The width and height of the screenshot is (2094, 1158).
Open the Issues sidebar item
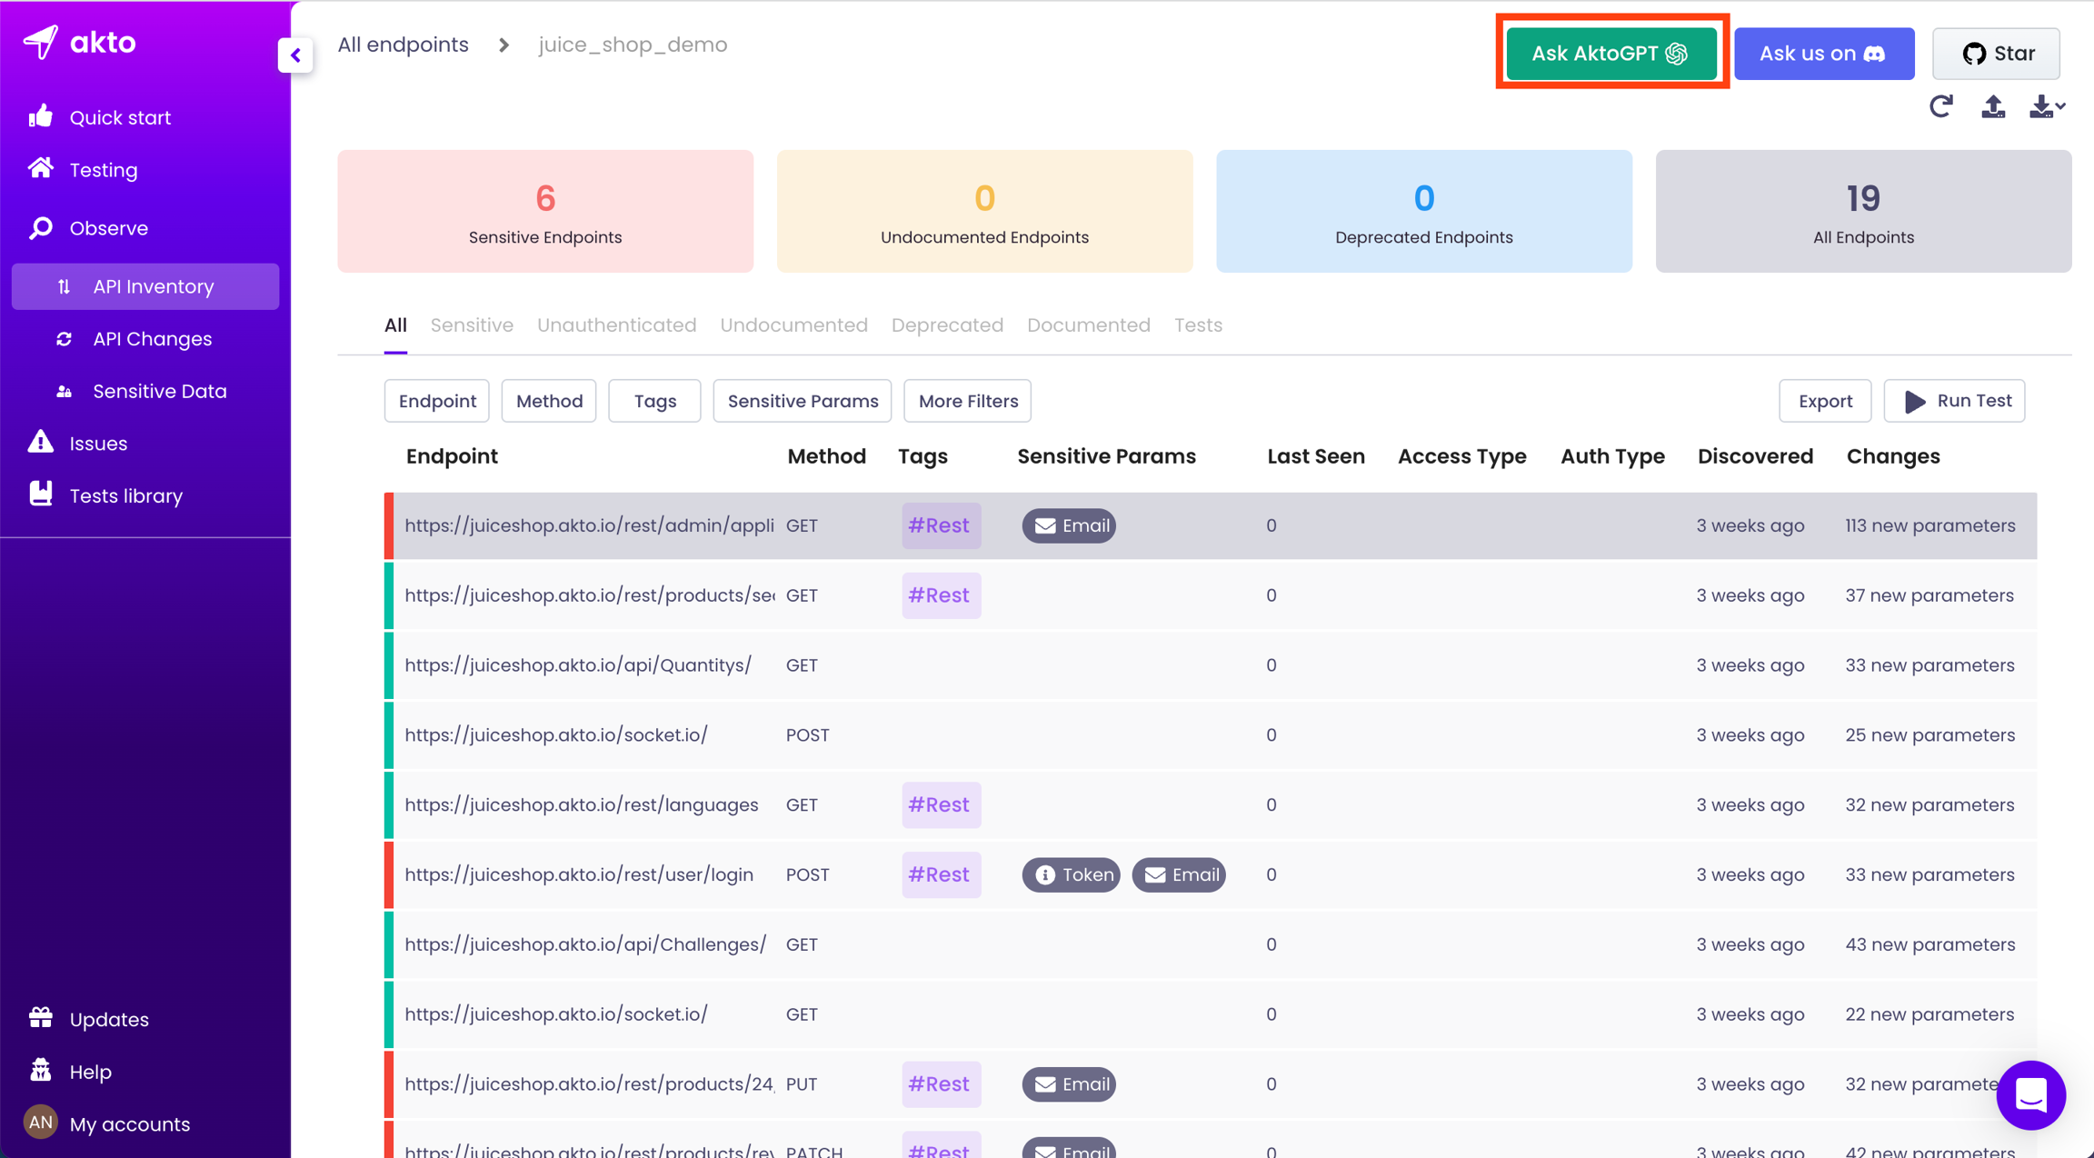pyautogui.click(x=98, y=444)
